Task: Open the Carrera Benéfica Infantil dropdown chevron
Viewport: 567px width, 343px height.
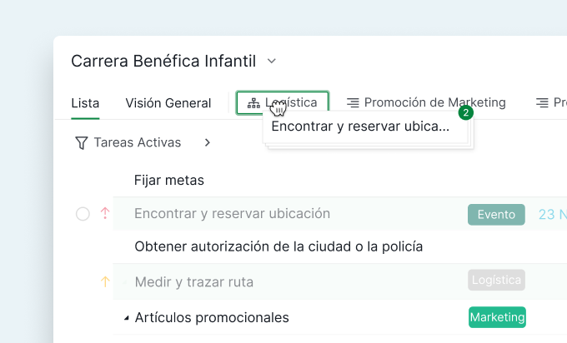Action: (271, 62)
